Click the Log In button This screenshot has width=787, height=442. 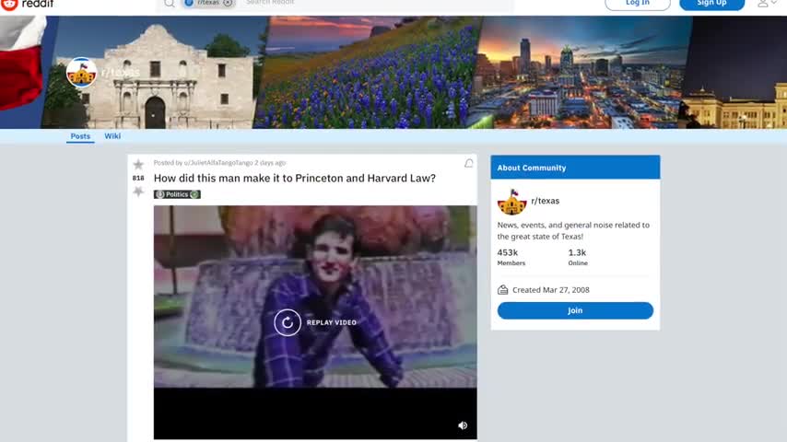tap(638, 4)
